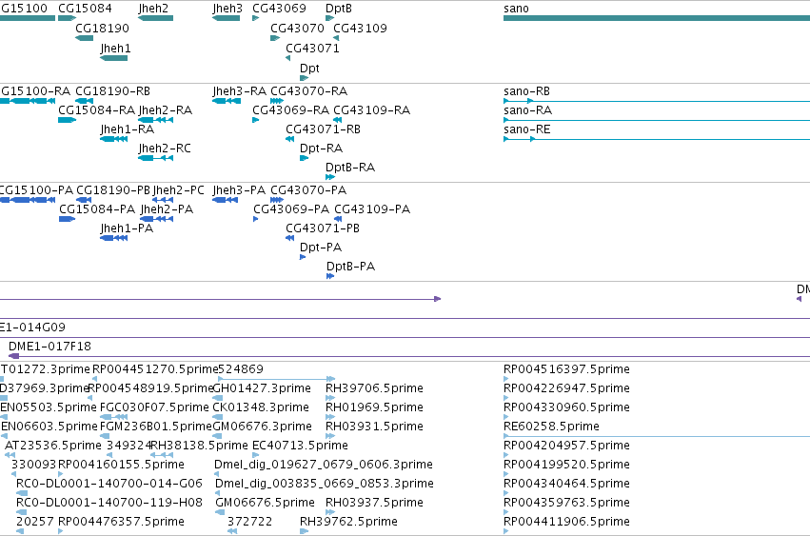Click EST label RC0-DL0001-140700-014-G06
810x536 pixels.
click(x=109, y=485)
